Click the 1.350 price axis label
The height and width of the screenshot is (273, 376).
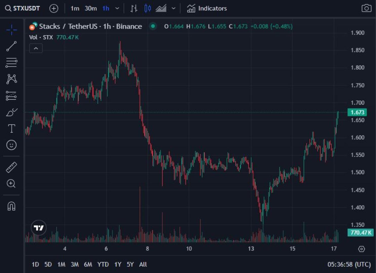tap(358, 225)
